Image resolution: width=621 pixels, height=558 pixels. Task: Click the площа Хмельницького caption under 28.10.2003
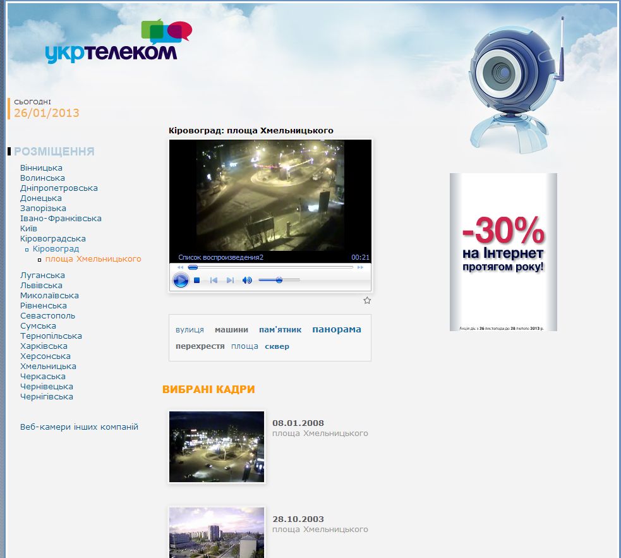pyautogui.click(x=320, y=530)
